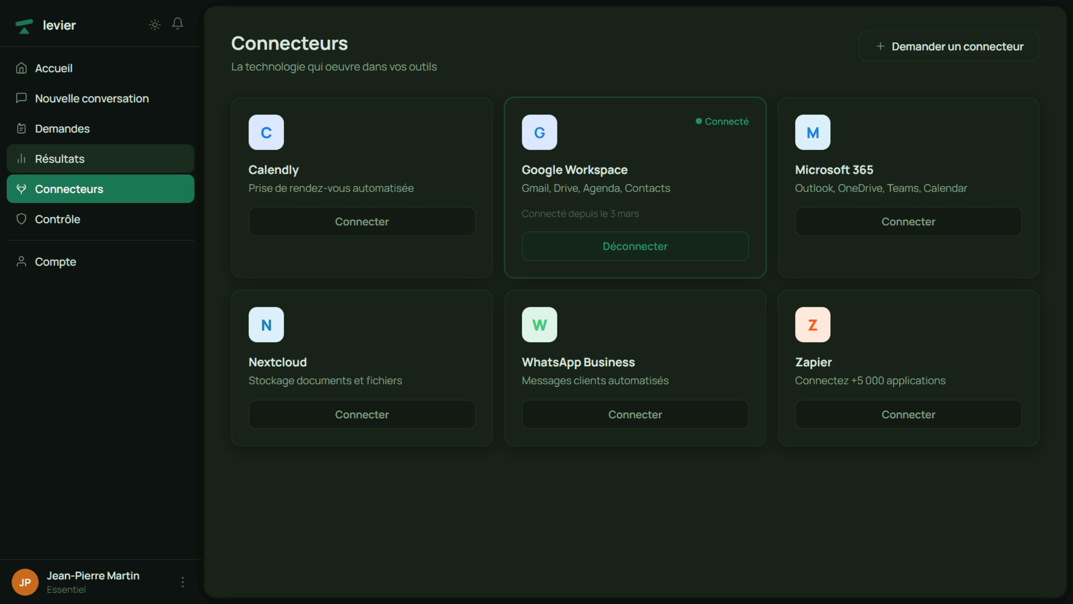This screenshot has width=1073, height=604.
Task: Click the Calendly C icon
Action: (266, 133)
